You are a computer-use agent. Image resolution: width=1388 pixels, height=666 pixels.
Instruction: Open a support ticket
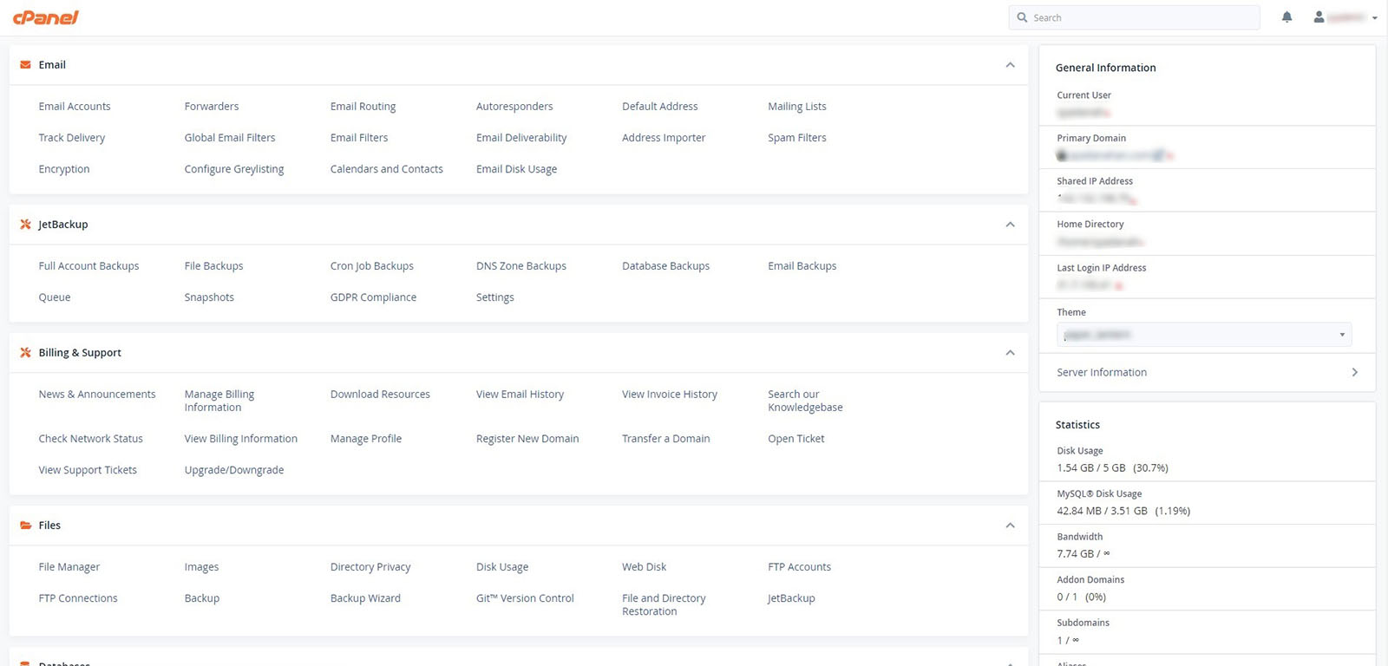click(x=795, y=439)
